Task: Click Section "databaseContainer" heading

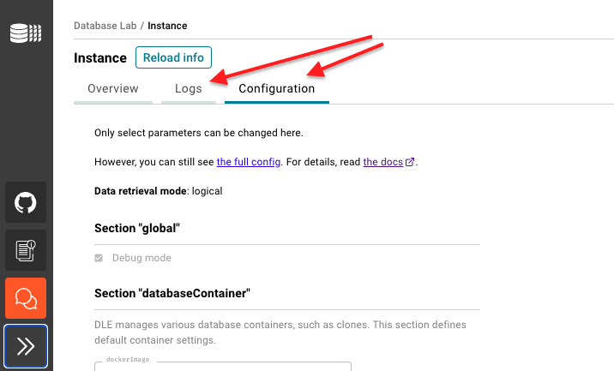Action: [x=172, y=294]
